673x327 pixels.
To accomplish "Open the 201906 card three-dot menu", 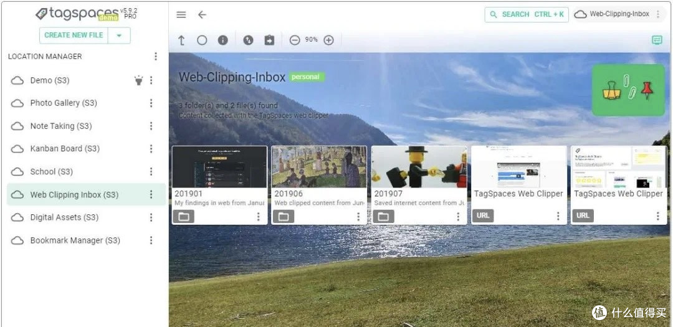I will tap(358, 217).
